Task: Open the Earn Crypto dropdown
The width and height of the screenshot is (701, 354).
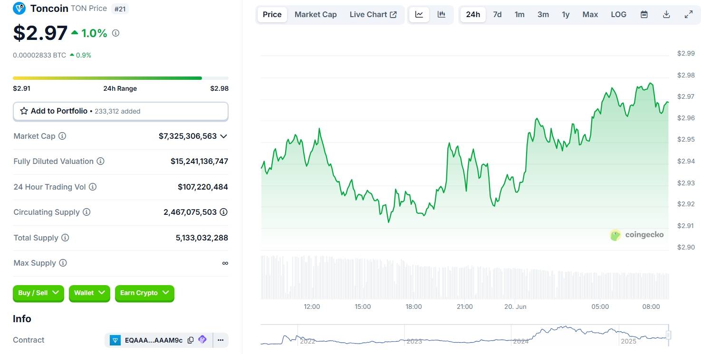Action: coord(144,293)
